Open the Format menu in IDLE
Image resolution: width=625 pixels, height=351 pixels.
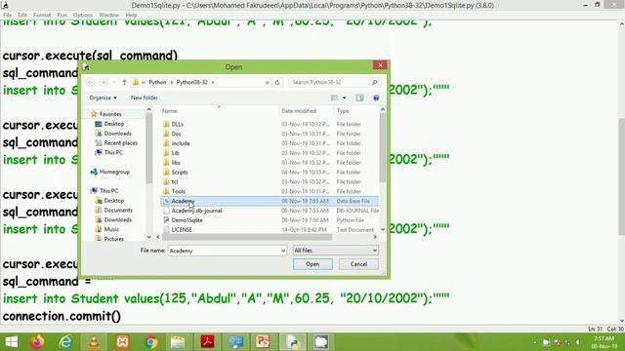(42, 15)
